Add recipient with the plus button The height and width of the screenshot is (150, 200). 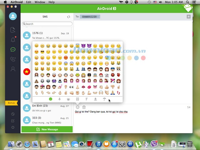(188, 17)
